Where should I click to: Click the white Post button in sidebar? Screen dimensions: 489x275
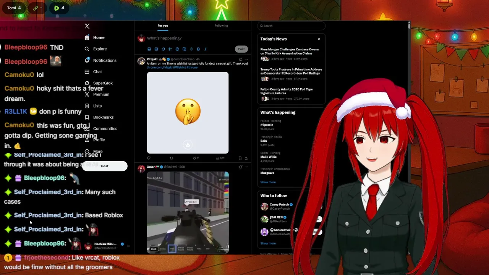pyautogui.click(x=105, y=166)
